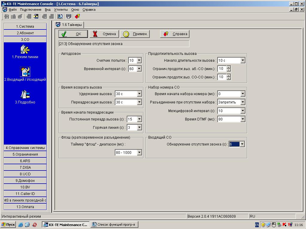This screenshot has height=229, width=306.
Task: Open the Windows Пуск start button
Action: point(8,225)
